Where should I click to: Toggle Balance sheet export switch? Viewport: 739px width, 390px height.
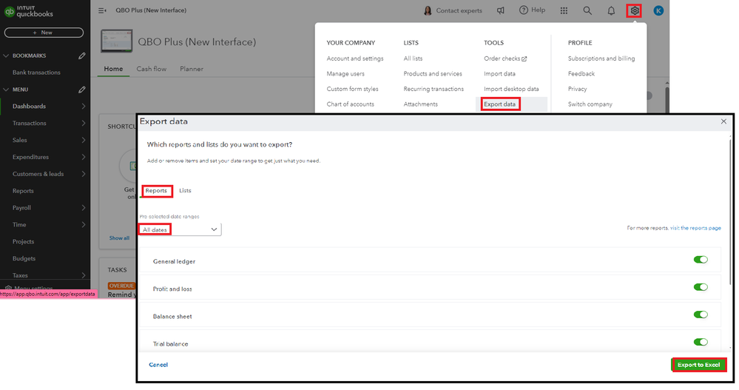[701, 315]
